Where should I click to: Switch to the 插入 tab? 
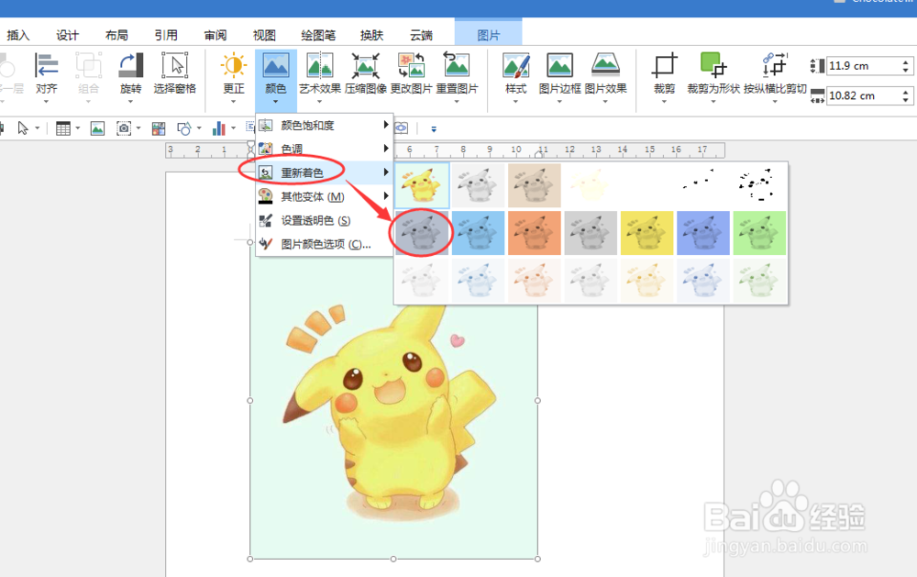[x=17, y=35]
